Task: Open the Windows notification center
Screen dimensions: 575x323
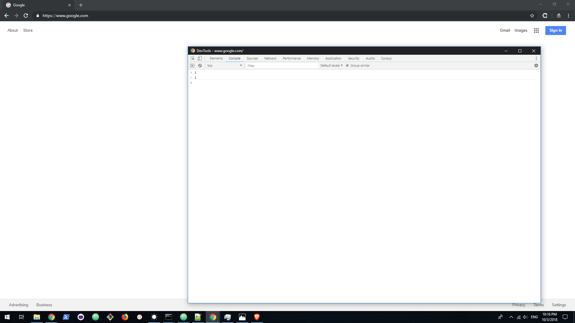Action: tap(565, 317)
